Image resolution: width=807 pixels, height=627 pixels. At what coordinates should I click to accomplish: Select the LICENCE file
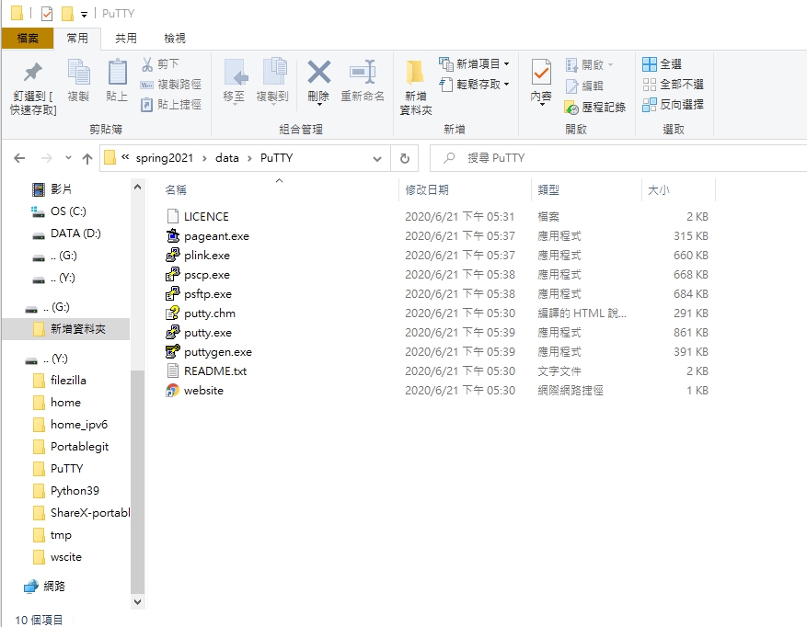pyautogui.click(x=206, y=217)
